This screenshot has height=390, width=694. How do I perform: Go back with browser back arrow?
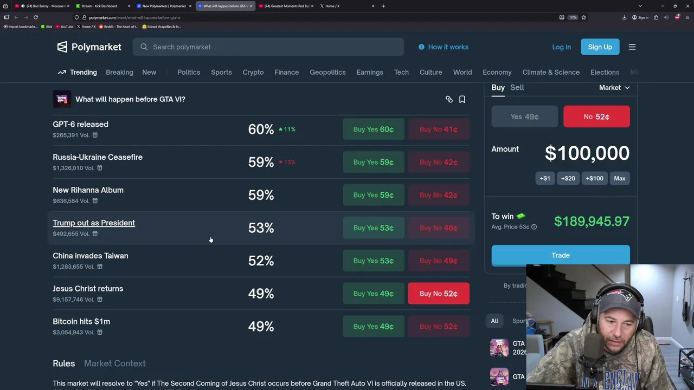coord(16,17)
